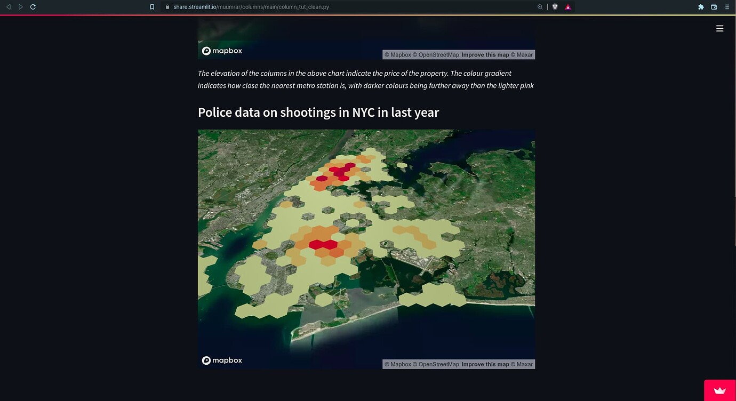Viewport: 736px width, 401px height.
Task: Open the page zoom magnifier in address bar
Action: click(540, 7)
